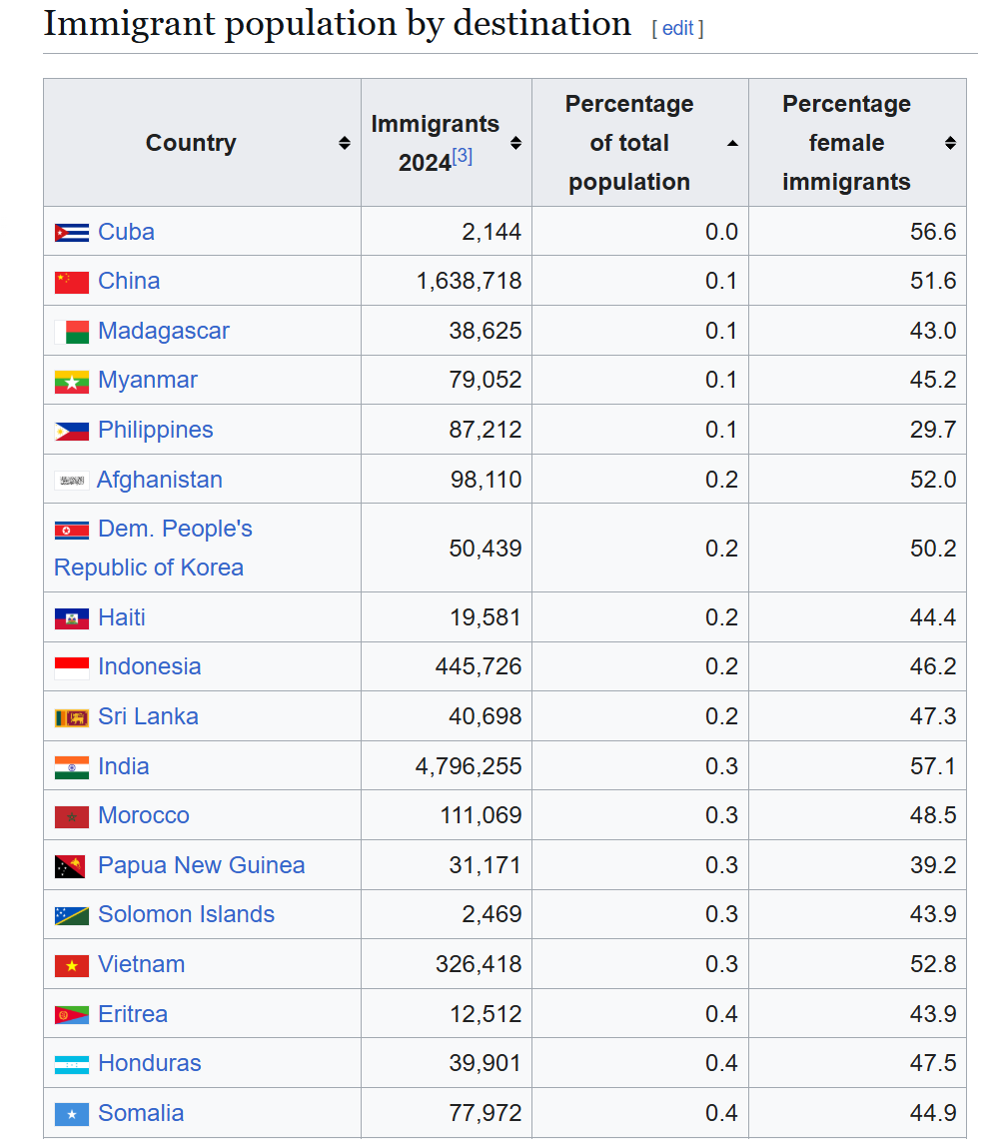
Task: Select India's female percentage 57.1
Action: [932, 766]
